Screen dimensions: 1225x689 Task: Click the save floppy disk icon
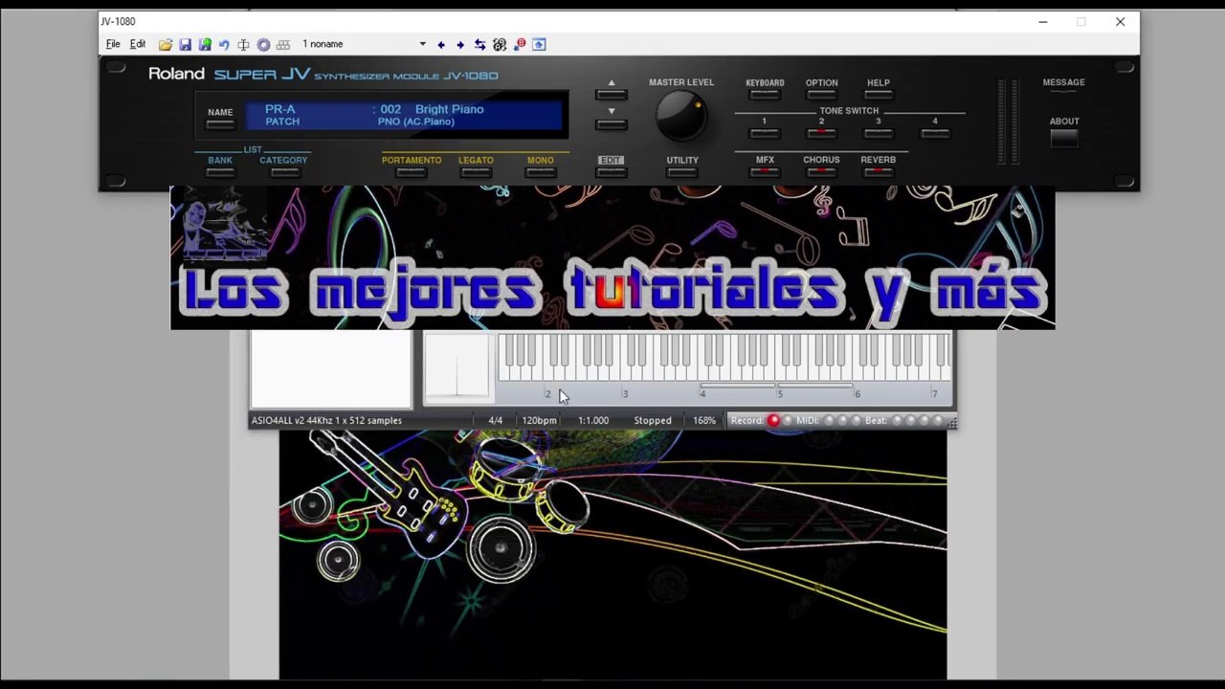tap(186, 45)
